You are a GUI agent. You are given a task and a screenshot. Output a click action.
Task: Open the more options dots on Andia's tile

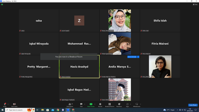coord(138,57)
